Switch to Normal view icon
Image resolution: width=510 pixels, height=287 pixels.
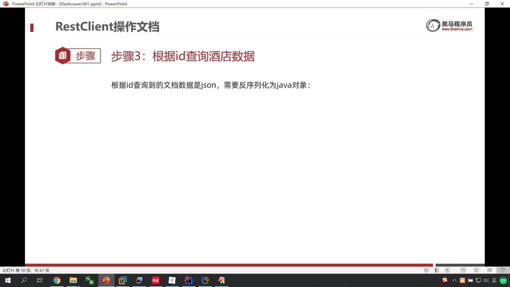[x=463, y=270]
